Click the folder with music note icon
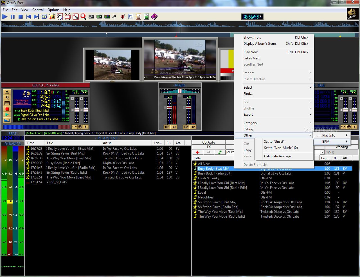The width and height of the screenshot is (360, 277). pos(52,17)
